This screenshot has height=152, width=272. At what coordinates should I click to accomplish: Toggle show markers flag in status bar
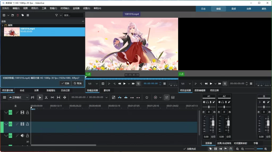[226, 149]
